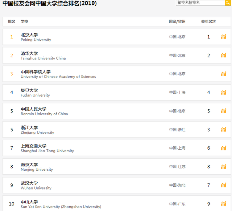Open the chart icon for Tsinghua University
Screen dimensions: 232x211
point(224,55)
